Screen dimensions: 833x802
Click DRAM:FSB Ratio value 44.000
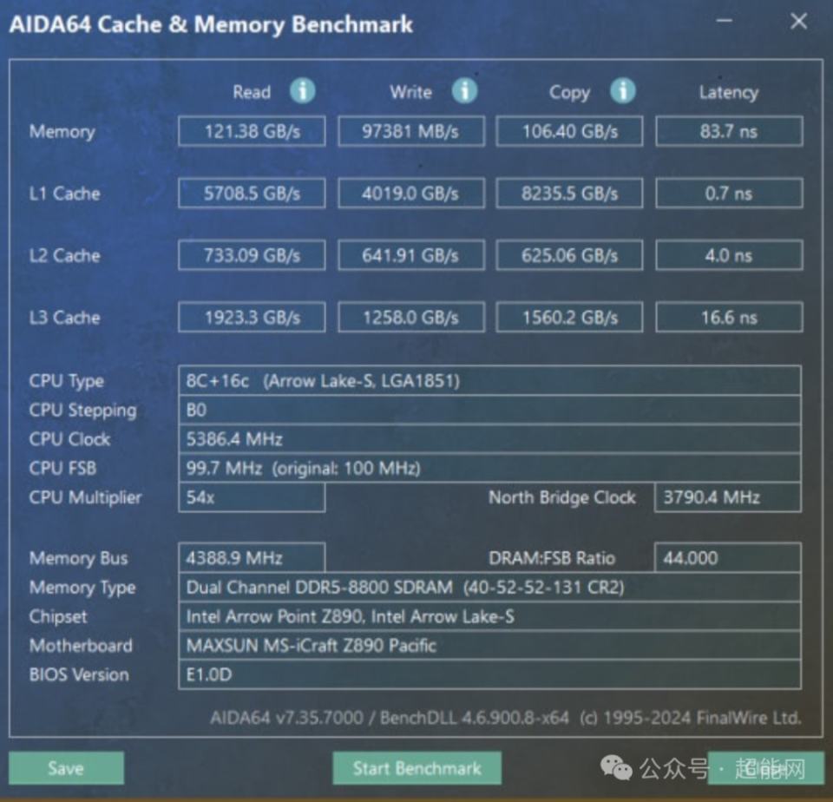[728, 557]
